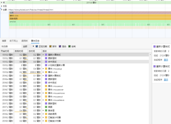
Task: Toggle the 正在加载 checkbox
Action: click(37, 47)
